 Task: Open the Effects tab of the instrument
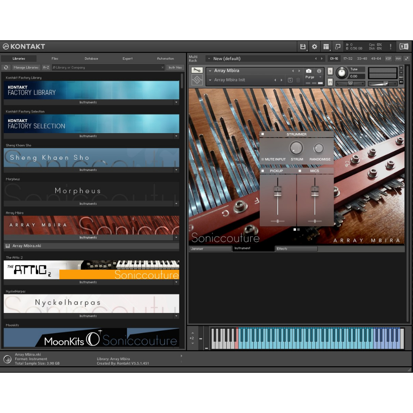tap(296, 249)
